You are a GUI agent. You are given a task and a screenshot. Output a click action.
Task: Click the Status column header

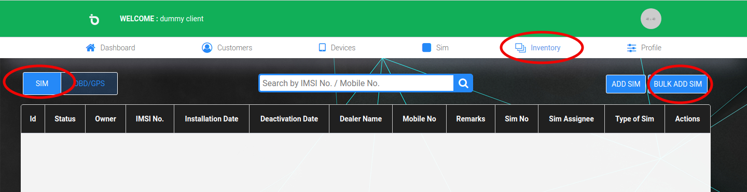(x=65, y=119)
